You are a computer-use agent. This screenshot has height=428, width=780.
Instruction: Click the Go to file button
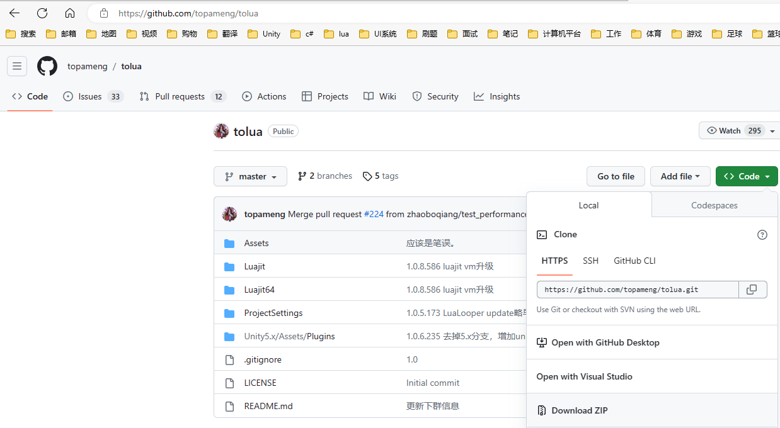pos(616,177)
